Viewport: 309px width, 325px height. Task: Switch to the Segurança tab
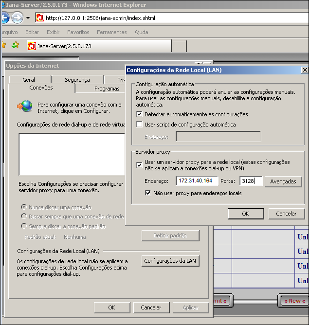click(77, 80)
